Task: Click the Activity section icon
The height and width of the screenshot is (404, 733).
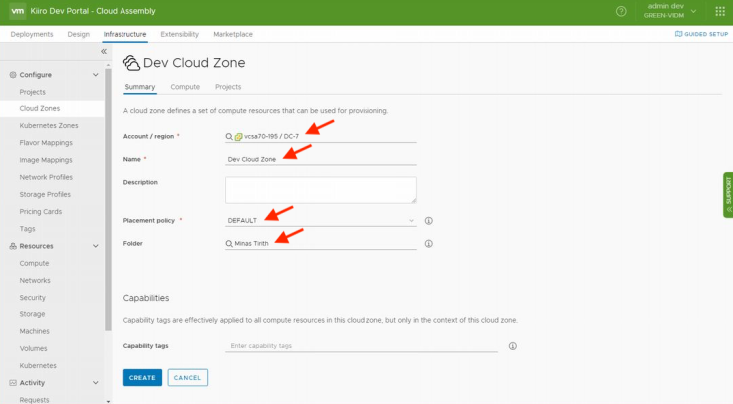Action: [13, 382]
